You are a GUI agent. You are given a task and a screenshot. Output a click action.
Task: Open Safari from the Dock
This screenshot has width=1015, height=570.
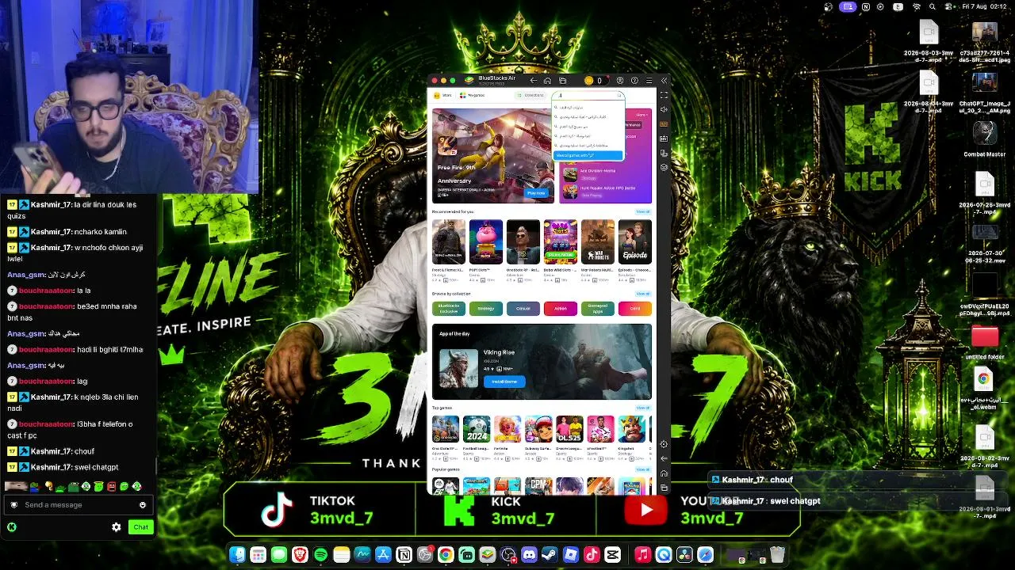(x=705, y=555)
